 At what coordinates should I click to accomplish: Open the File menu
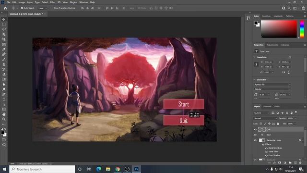pos(8,2)
